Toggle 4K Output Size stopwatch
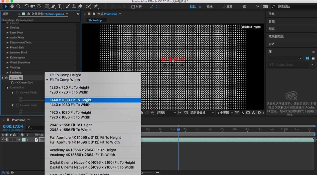 (13, 82)
